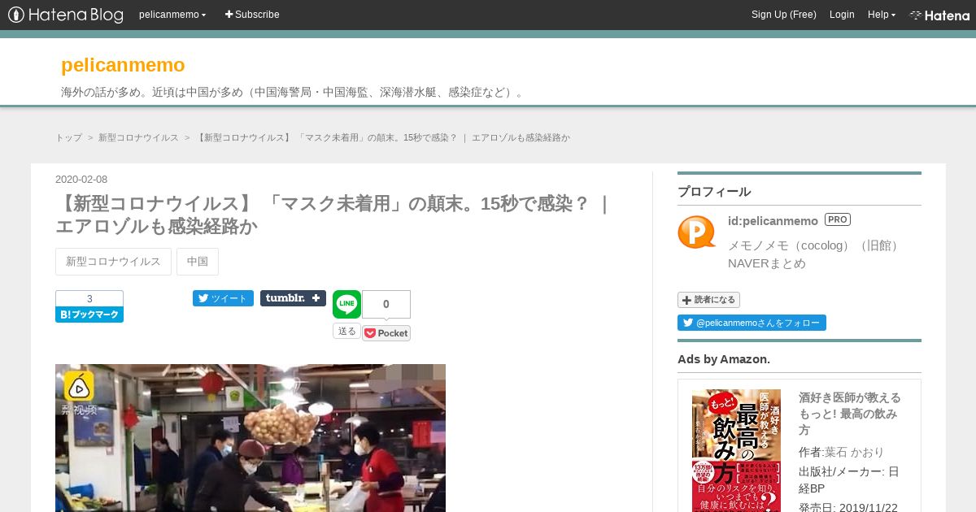Expand the pelicanmemo dropdown in top bar

[172, 15]
